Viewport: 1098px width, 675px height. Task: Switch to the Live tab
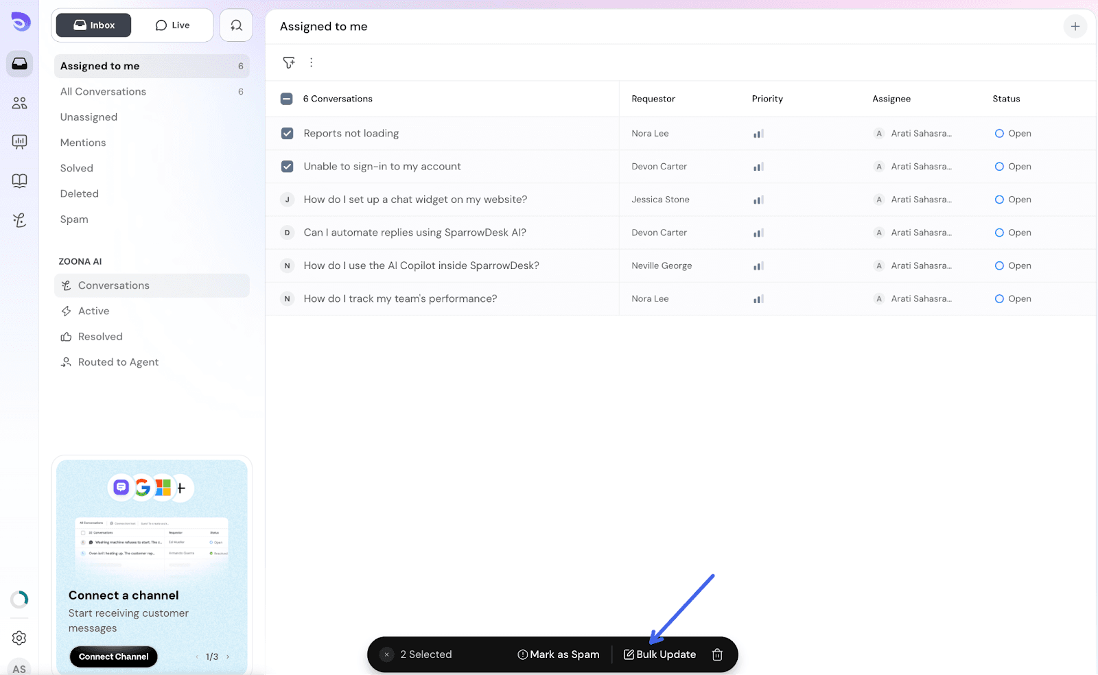coord(172,25)
